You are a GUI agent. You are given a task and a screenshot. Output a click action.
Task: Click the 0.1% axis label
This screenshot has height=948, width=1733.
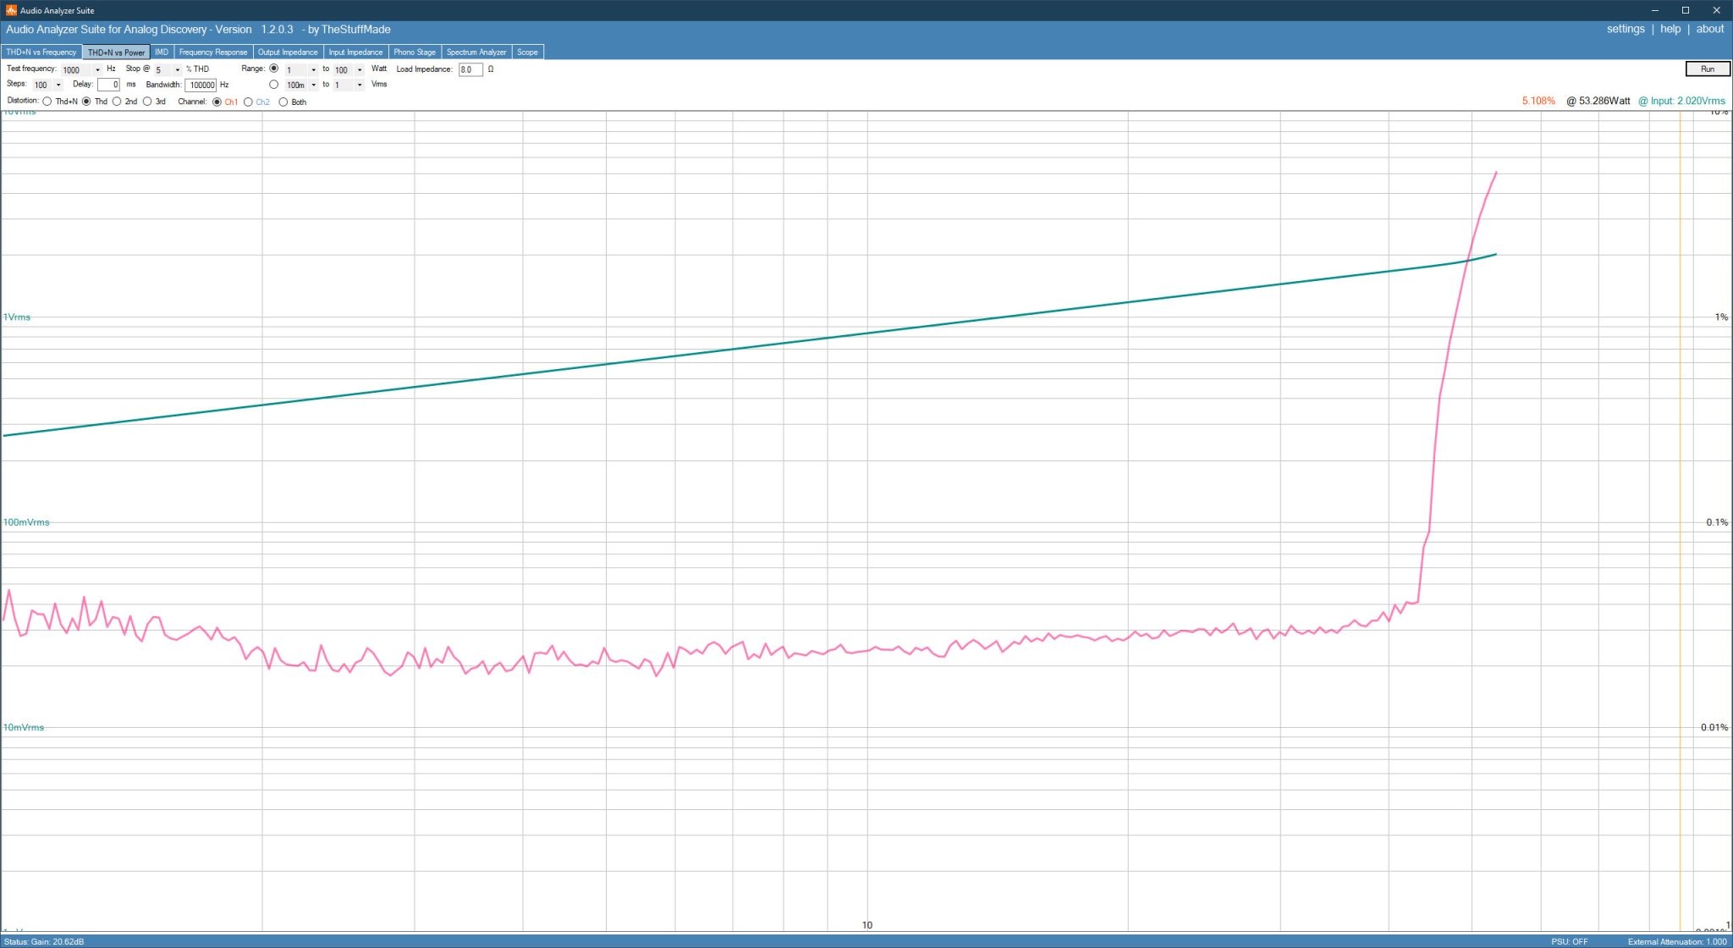click(x=1717, y=522)
